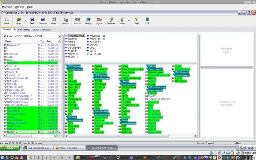Select the '•Music19e+13e' bouquet
Screen dimensions: 256x160
97,36
